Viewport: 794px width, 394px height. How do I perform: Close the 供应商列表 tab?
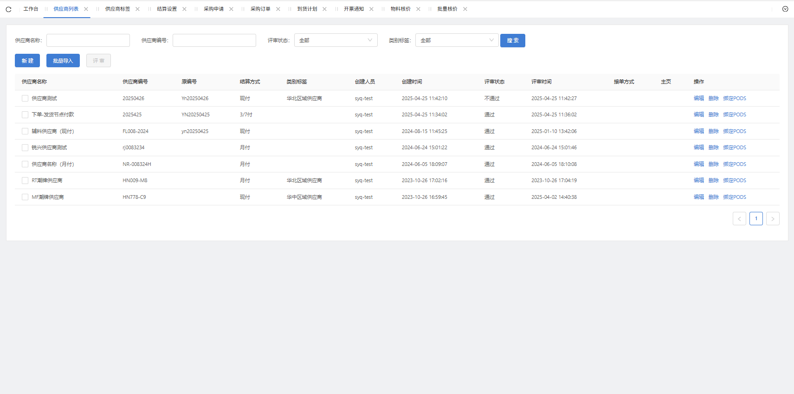point(86,9)
